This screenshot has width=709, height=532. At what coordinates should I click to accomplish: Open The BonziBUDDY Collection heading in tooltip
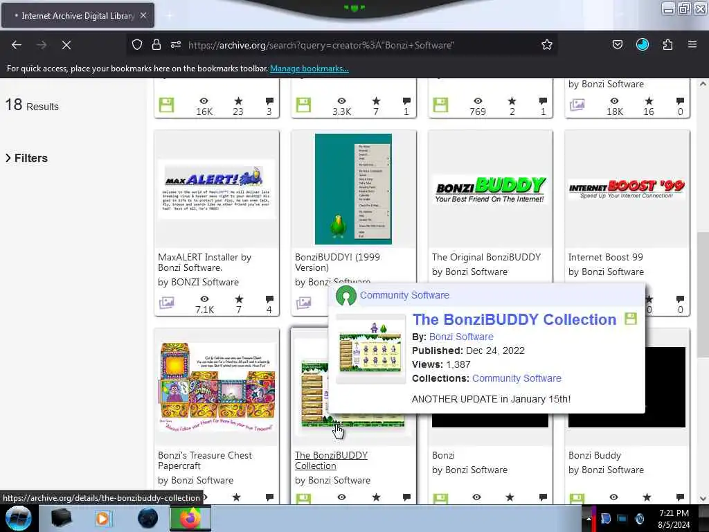click(x=514, y=319)
